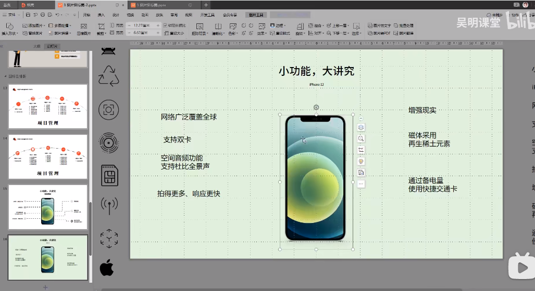Image resolution: width=535 pixels, height=291 pixels.
Task: Select slide 13 thumbnail 项目管理
Action: click(48, 106)
